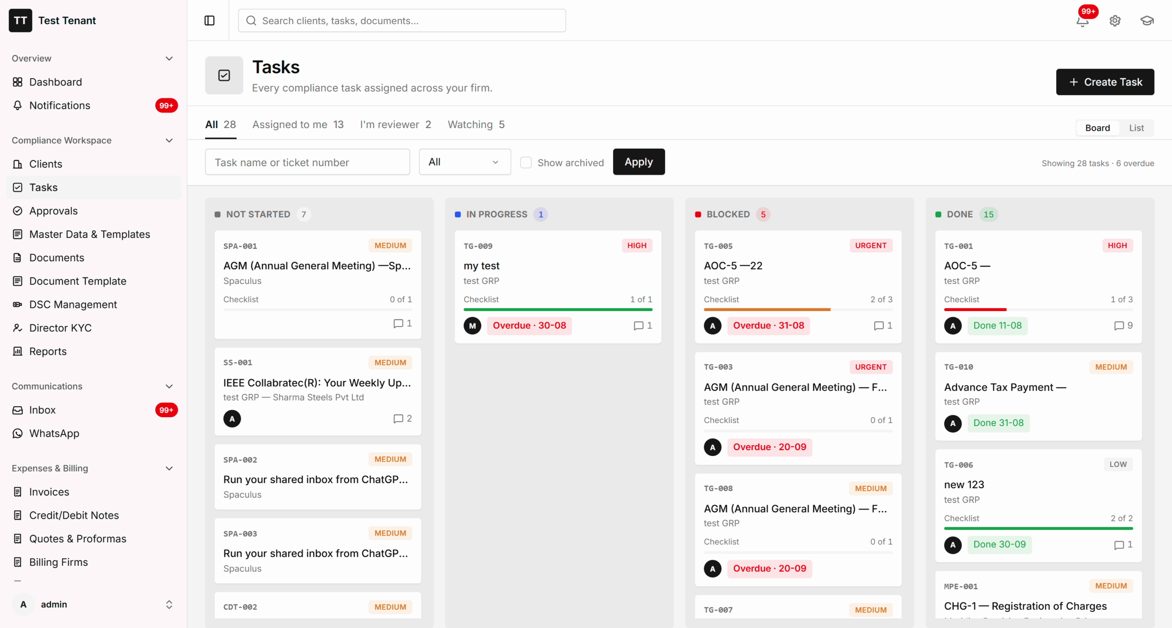Open comments on TG-001 card
The height and width of the screenshot is (628, 1172).
point(1123,326)
